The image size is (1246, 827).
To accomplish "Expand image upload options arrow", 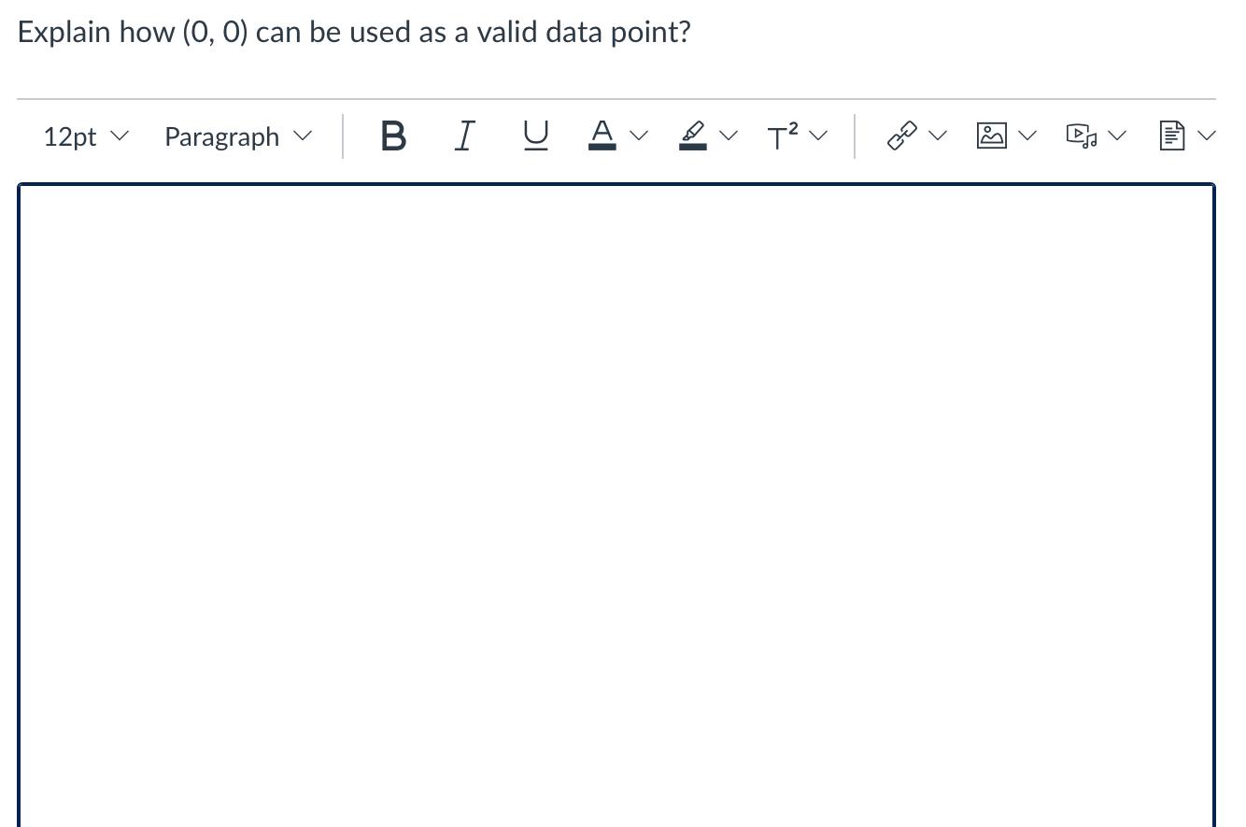I will point(1027,136).
